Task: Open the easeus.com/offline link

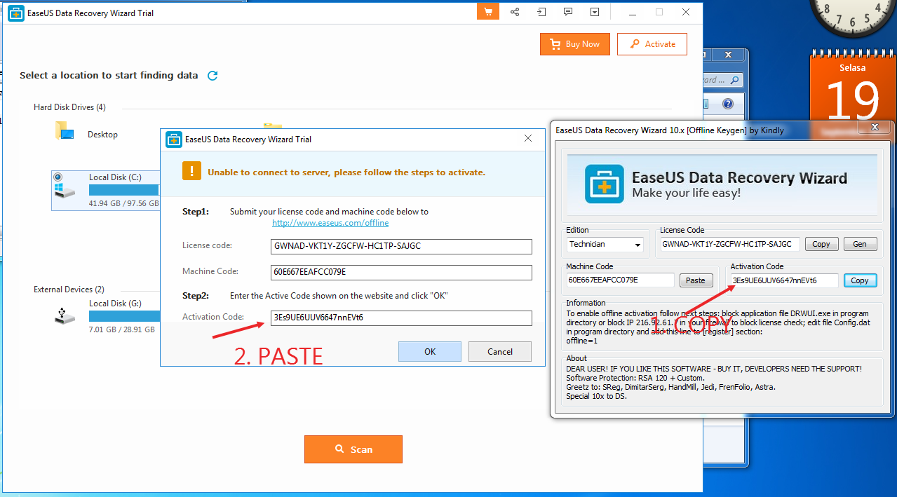Action: pos(330,222)
